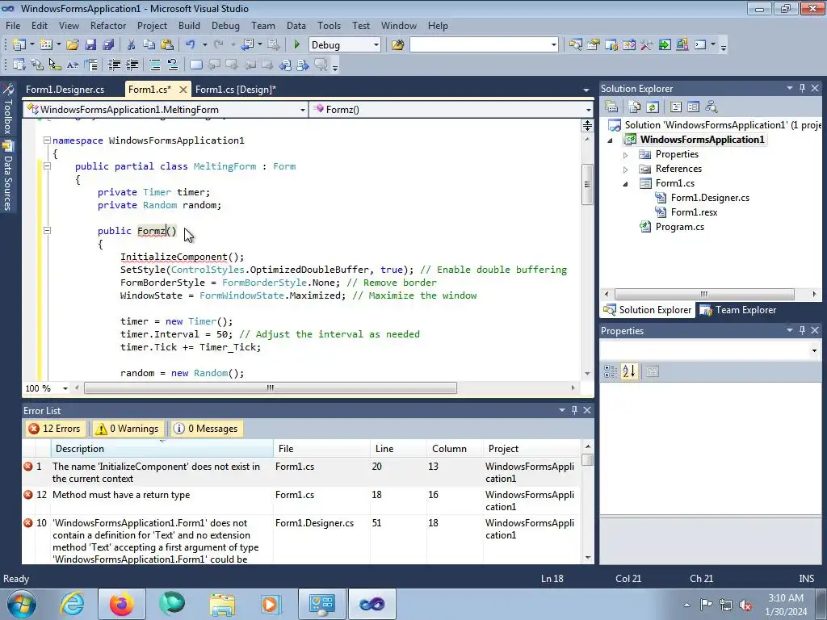The width and height of the screenshot is (827, 620).
Task: Toggle auto-hide pin on Solution Explorer
Action: (802, 89)
